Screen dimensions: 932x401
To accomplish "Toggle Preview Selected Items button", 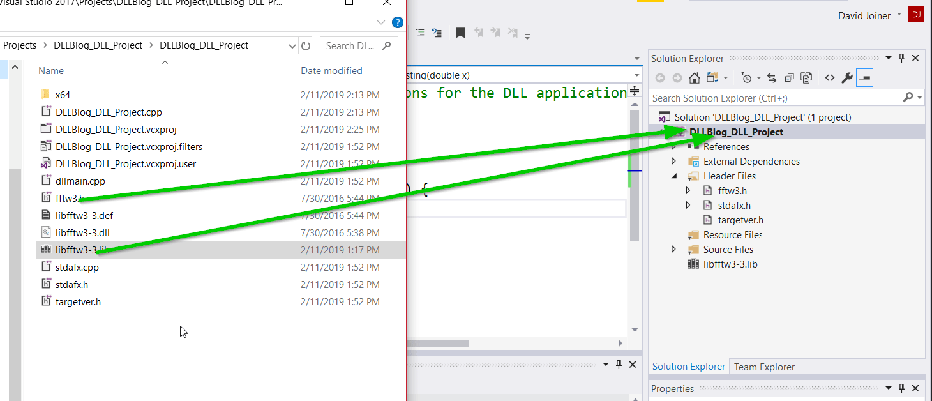I will tap(864, 78).
